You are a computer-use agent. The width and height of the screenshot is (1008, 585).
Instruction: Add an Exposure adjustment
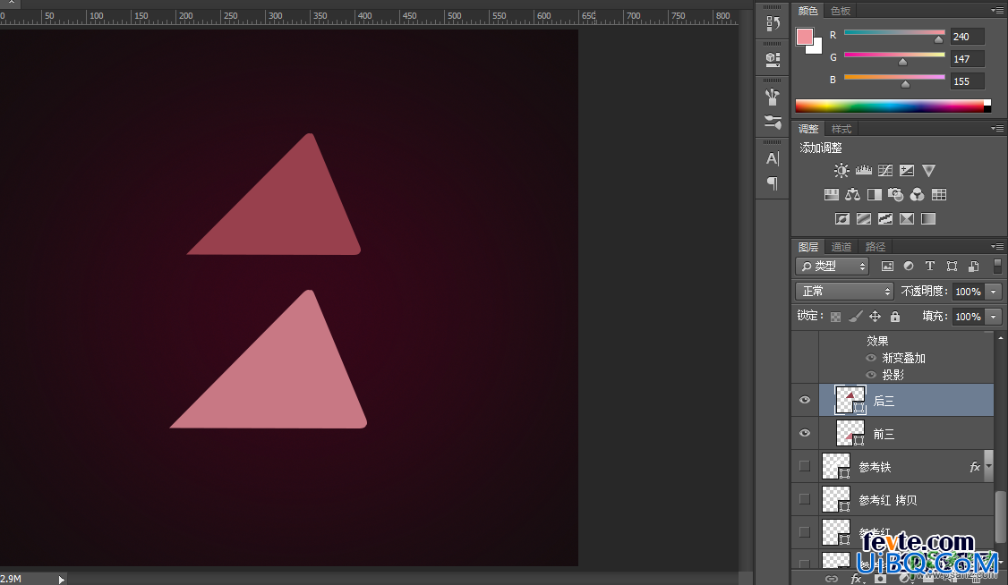[907, 170]
